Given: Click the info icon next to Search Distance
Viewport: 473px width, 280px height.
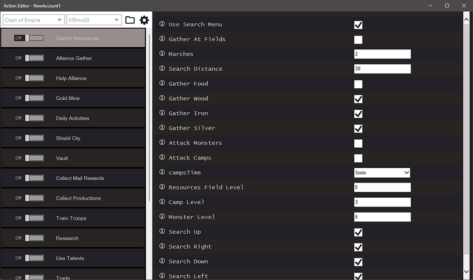Looking at the screenshot, I should (x=161, y=69).
